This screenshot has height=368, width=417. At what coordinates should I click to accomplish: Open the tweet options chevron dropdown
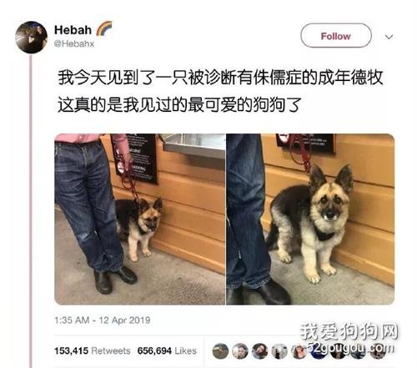(x=389, y=37)
